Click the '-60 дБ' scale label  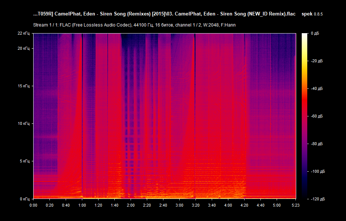316,116
